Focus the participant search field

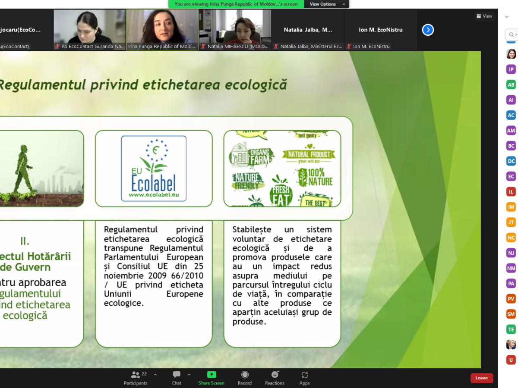click(x=512, y=34)
